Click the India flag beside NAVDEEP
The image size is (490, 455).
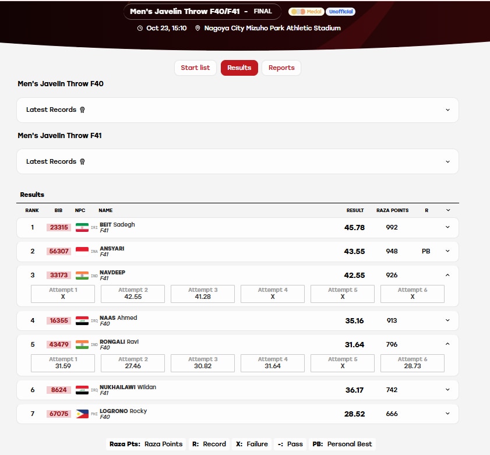(82, 276)
